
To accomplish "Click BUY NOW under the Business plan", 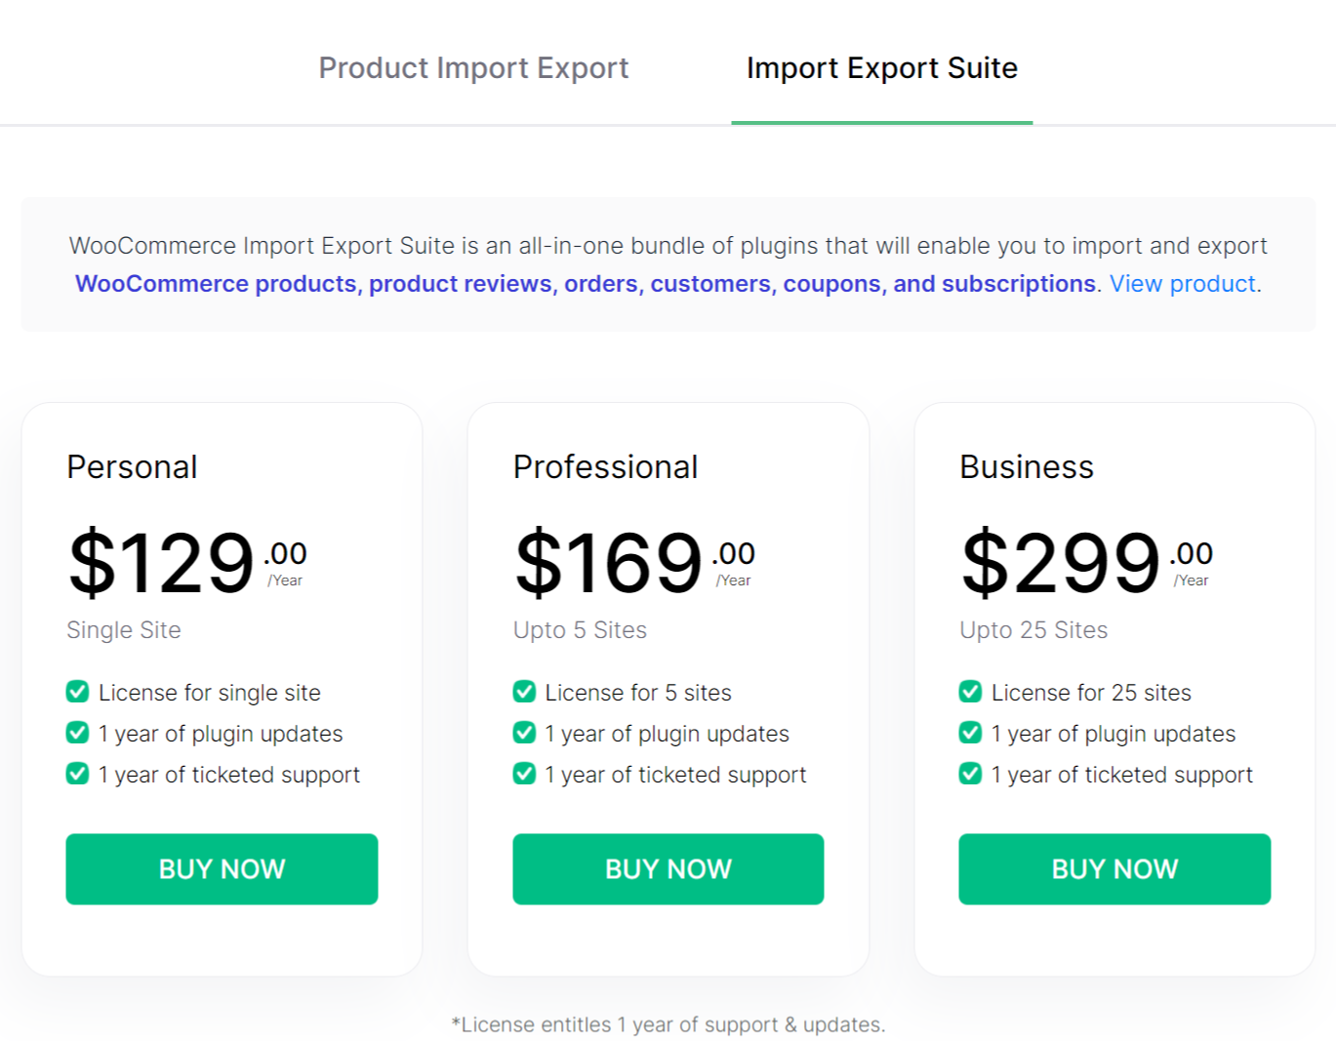I will [x=1113, y=868].
